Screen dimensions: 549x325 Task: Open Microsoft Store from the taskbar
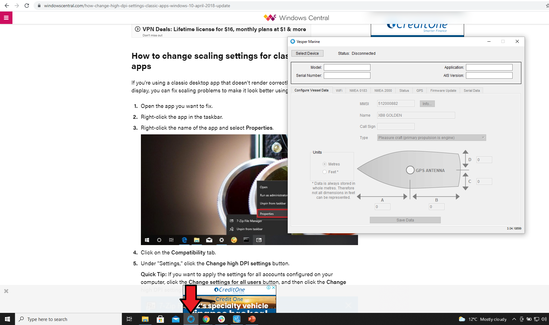[160, 319]
